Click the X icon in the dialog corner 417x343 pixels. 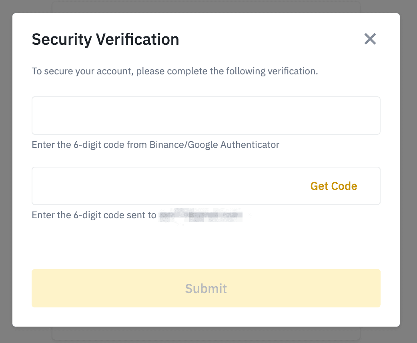tap(370, 39)
